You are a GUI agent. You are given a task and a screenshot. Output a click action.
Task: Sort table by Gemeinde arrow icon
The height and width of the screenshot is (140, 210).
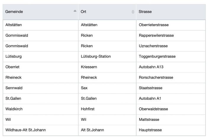click(75, 11)
